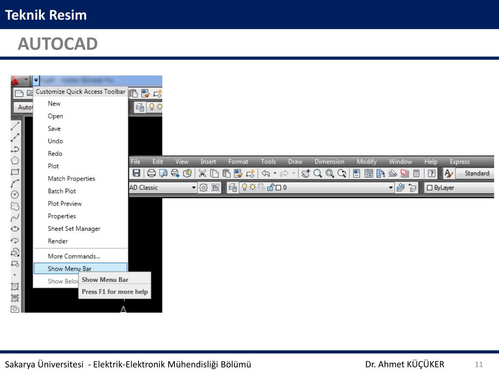
Task: Click the Make Object's Layer Current icon
Action: pos(401,187)
